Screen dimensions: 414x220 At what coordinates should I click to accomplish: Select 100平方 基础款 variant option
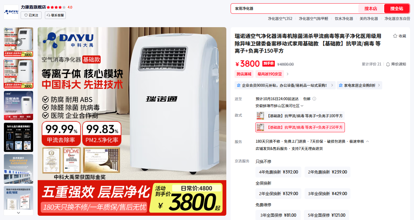tap(300, 116)
